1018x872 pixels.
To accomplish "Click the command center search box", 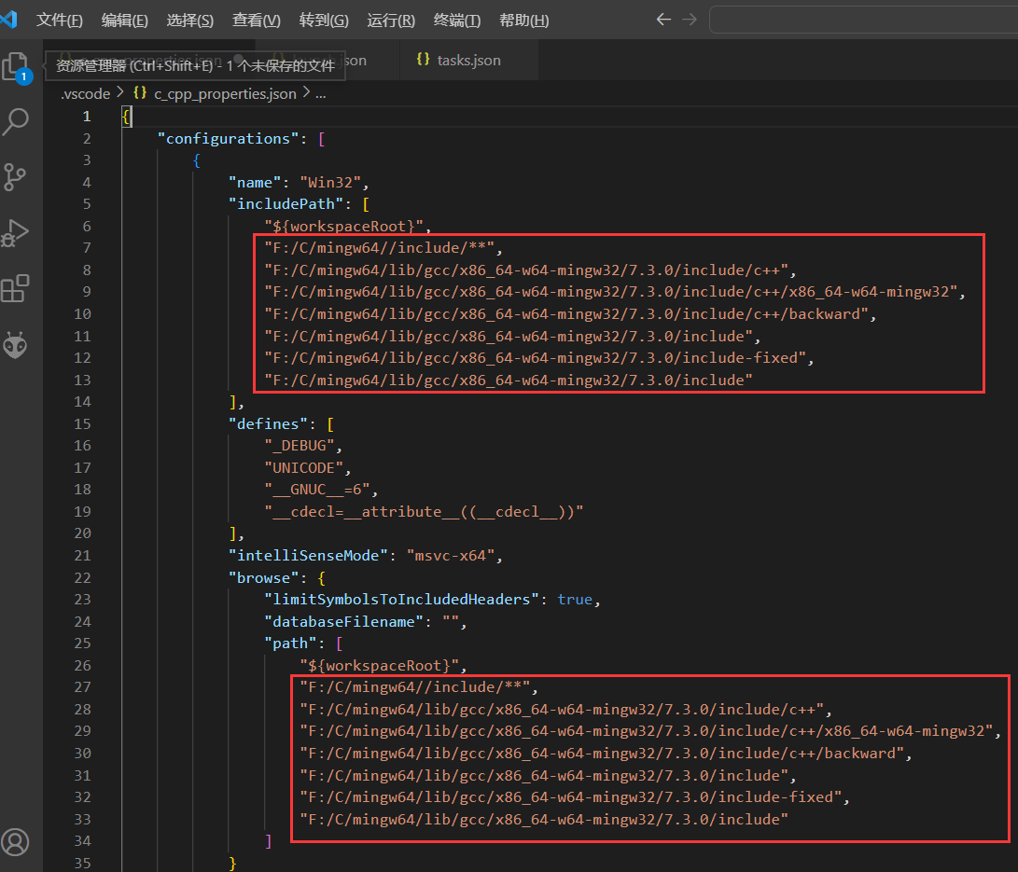I will (x=863, y=20).
